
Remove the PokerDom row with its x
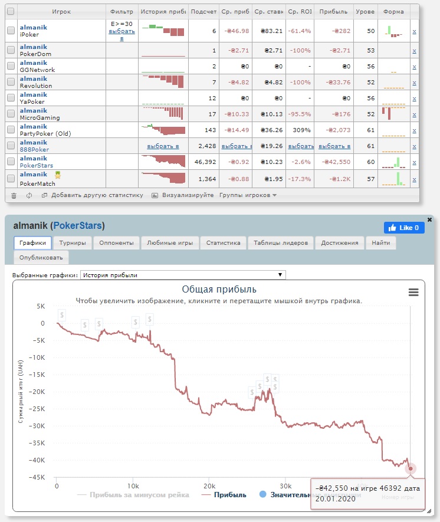415,51
